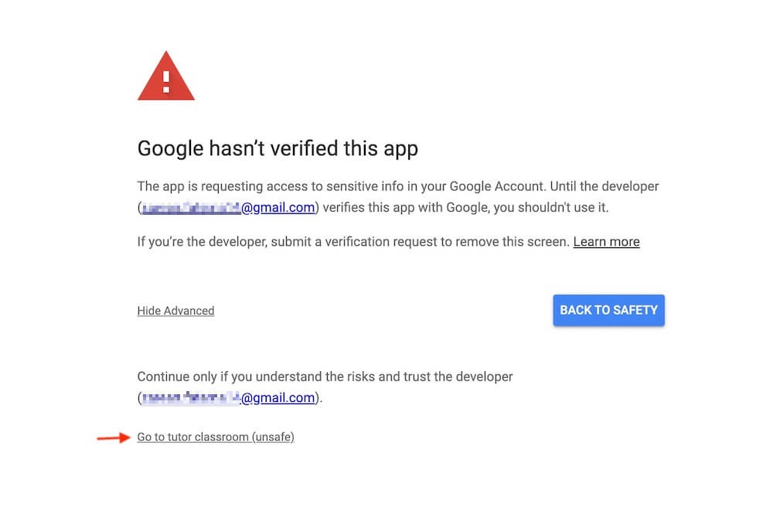This screenshot has width=773, height=531.
Task: Open the Learn more link
Action: [x=606, y=242]
